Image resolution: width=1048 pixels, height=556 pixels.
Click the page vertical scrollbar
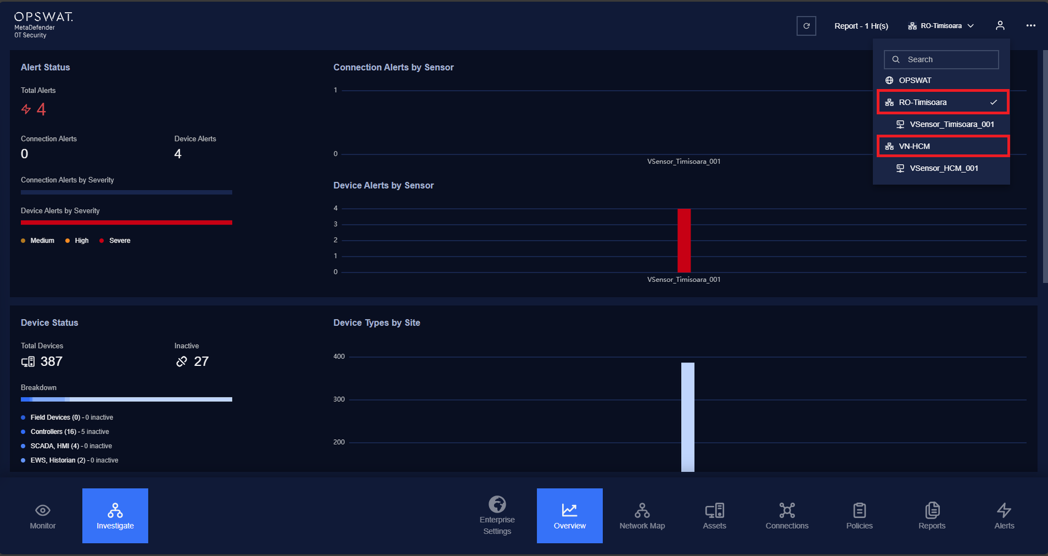click(x=1045, y=166)
